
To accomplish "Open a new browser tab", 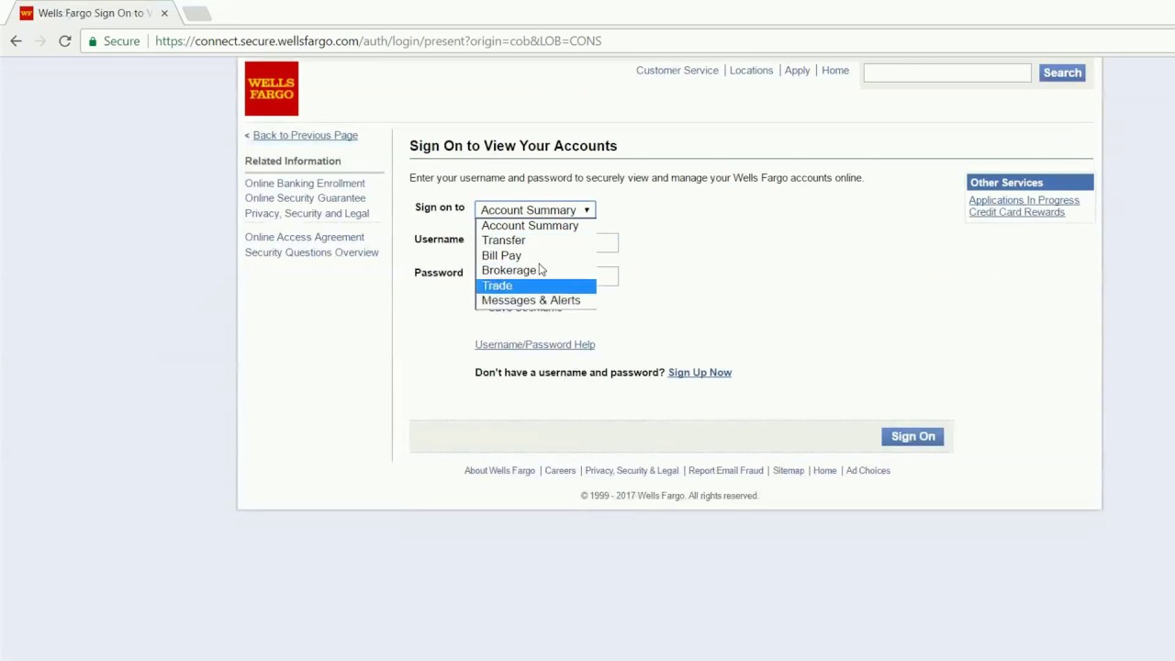I will (x=197, y=13).
